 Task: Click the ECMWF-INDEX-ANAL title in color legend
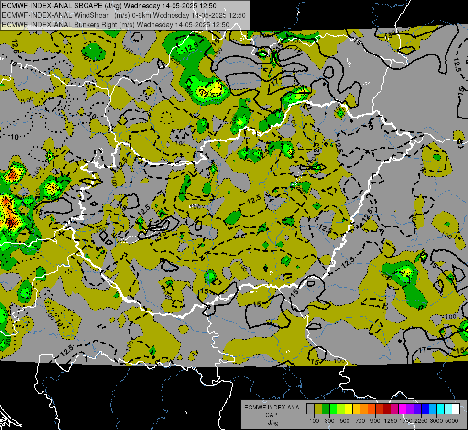tap(273, 408)
